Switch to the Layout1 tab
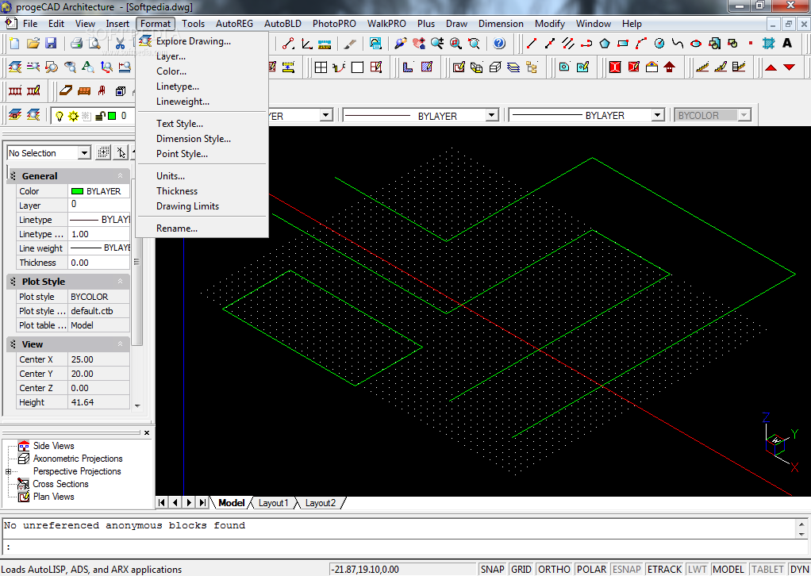The width and height of the screenshot is (811, 576). 273,503
